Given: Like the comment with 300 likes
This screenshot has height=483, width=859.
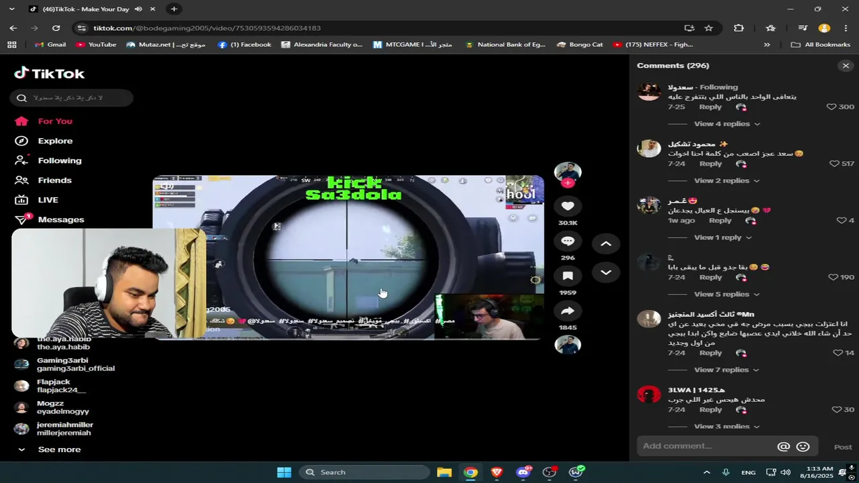Looking at the screenshot, I should [831, 107].
